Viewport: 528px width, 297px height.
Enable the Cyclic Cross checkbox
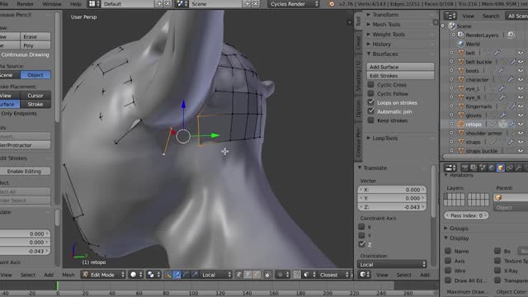pos(370,84)
